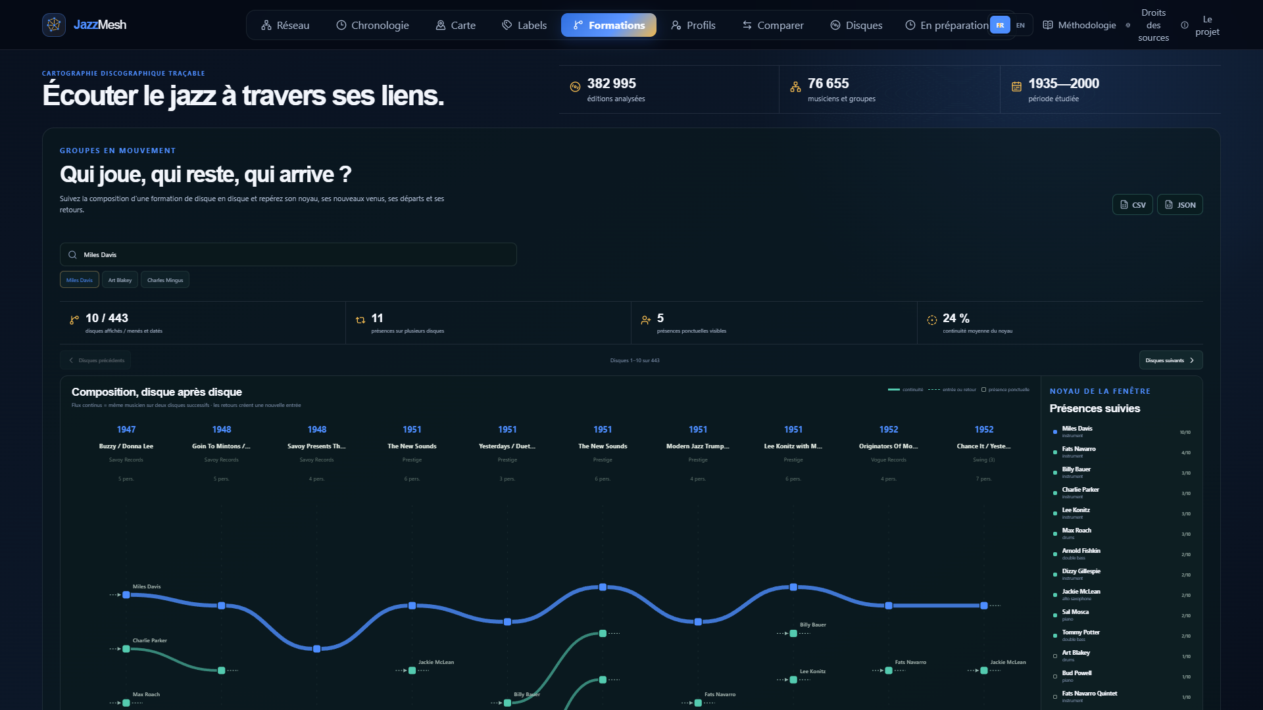Export data as JSON
The width and height of the screenshot is (1263, 710).
[1180, 204]
